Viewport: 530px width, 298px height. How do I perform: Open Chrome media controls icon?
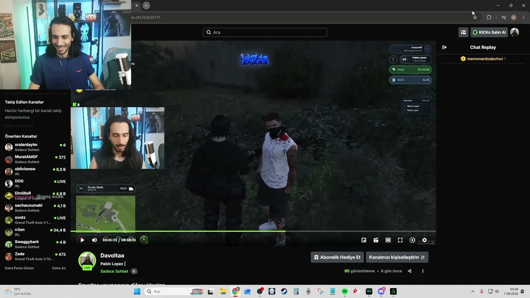503,17
